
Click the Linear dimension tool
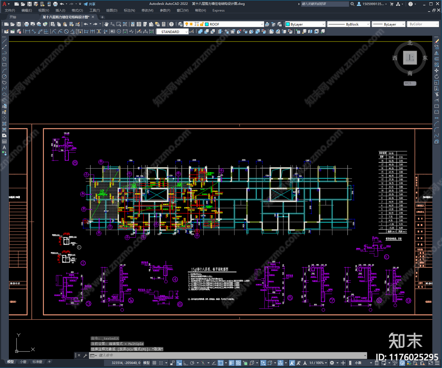coord(28,31)
